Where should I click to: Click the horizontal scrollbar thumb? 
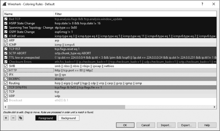(x=66, y=107)
